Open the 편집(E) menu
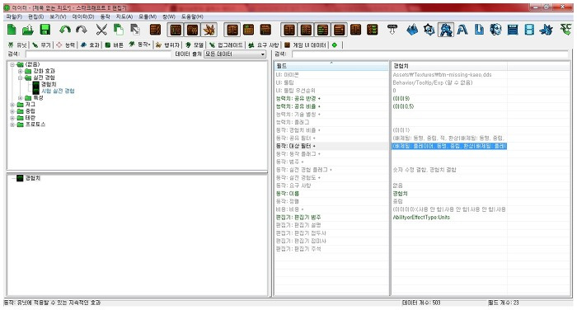This screenshot has height=310, width=577. [x=36, y=16]
